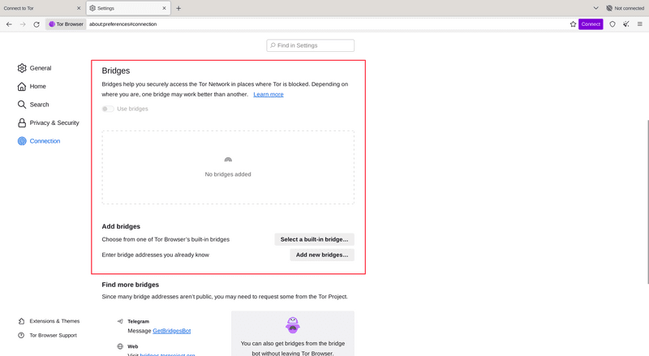The width and height of the screenshot is (649, 356).
Task: Click the Not connected status indicator
Action: [x=625, y=8]
